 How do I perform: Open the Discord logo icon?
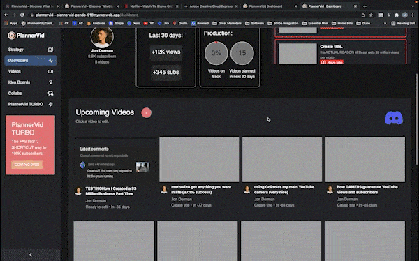[x=394, y=117]
